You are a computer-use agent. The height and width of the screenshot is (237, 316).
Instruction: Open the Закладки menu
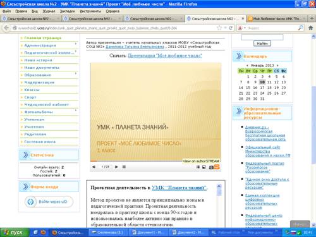(x=68, y=11)
